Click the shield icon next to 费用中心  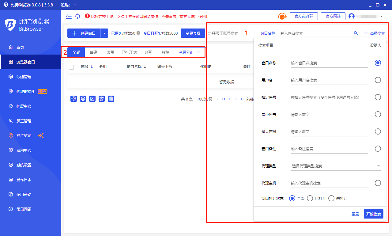coord(11,150)
